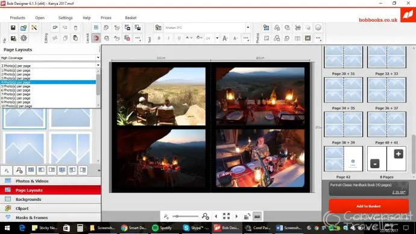Open the High Coverage layout dropdown
Screen dimensions: 416x234
coord(50,57)
